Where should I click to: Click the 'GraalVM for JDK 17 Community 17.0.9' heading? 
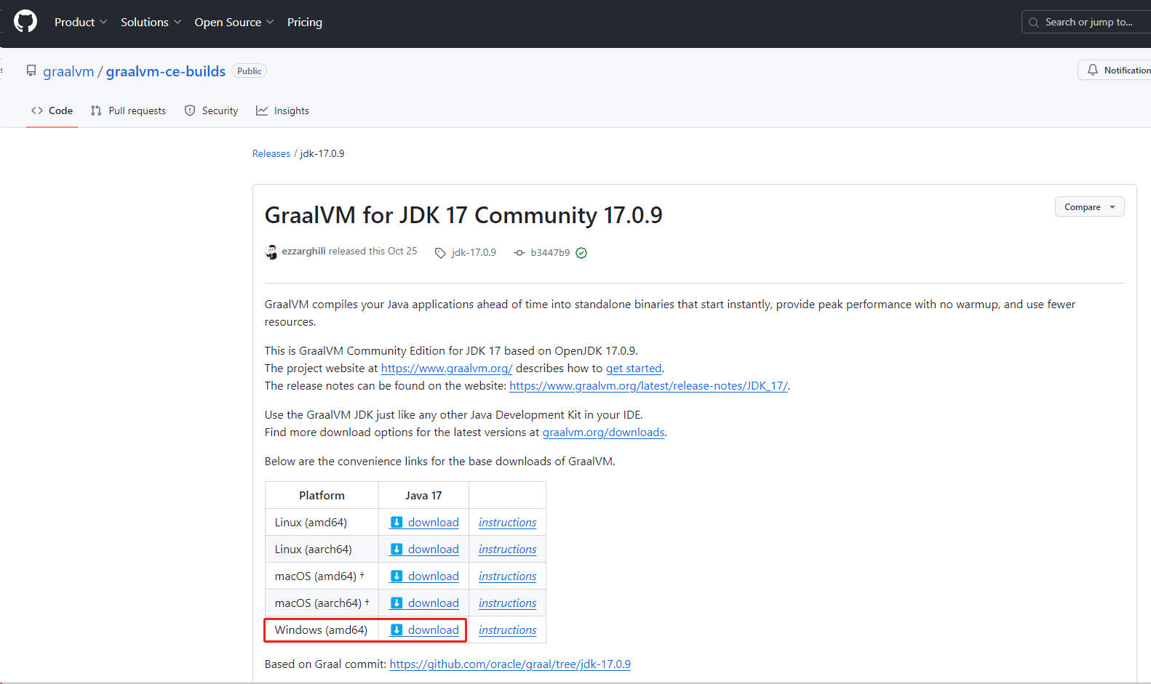[463, 215]
